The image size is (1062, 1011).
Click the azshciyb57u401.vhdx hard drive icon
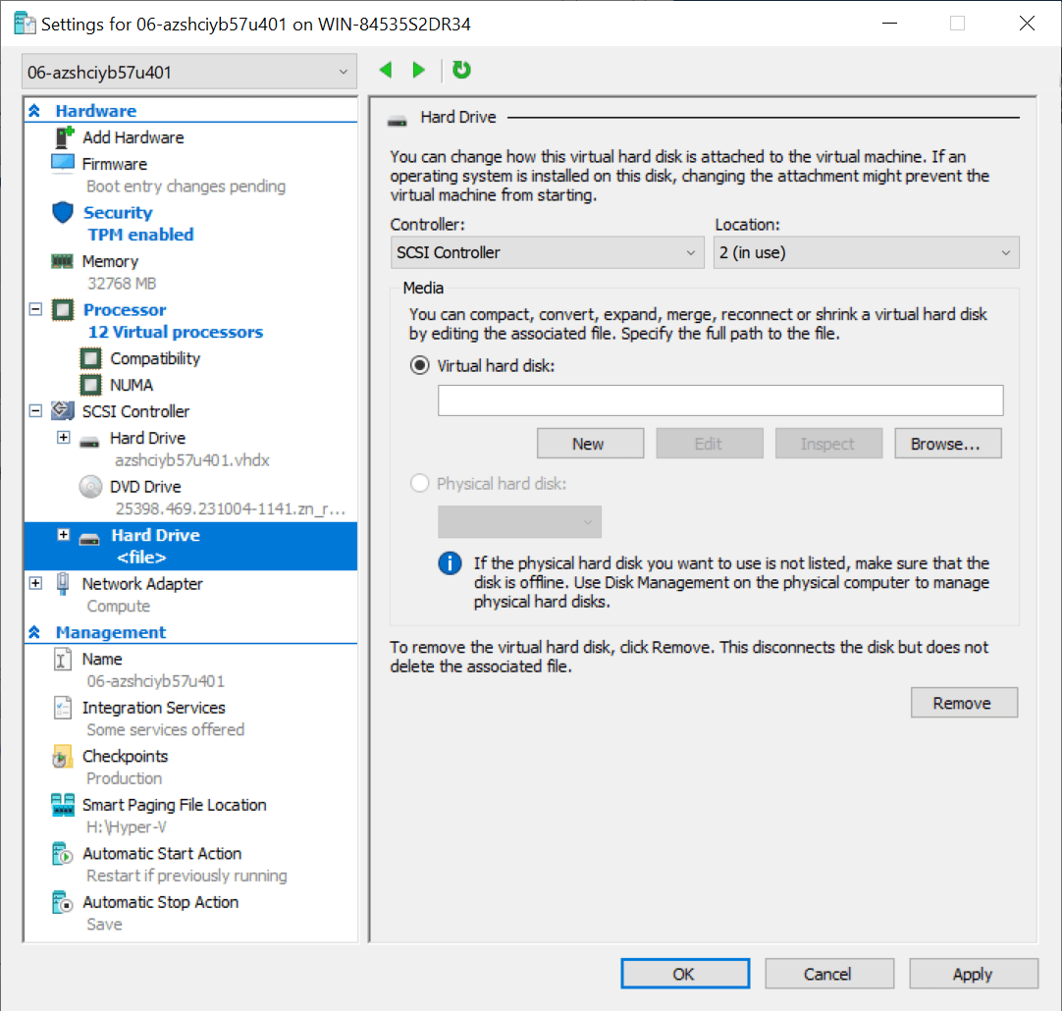pos(89,443)
